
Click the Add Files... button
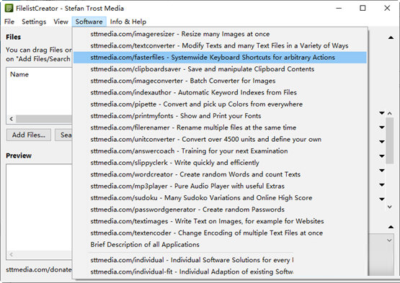(x=29, y=135)
